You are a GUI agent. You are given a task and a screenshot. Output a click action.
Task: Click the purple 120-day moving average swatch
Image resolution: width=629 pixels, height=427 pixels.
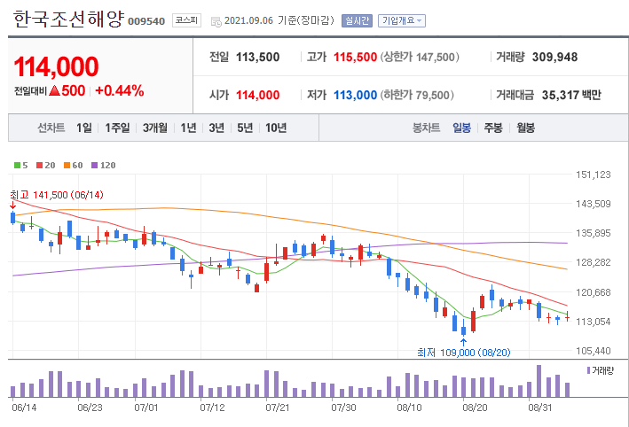click(x=95, y=165)
